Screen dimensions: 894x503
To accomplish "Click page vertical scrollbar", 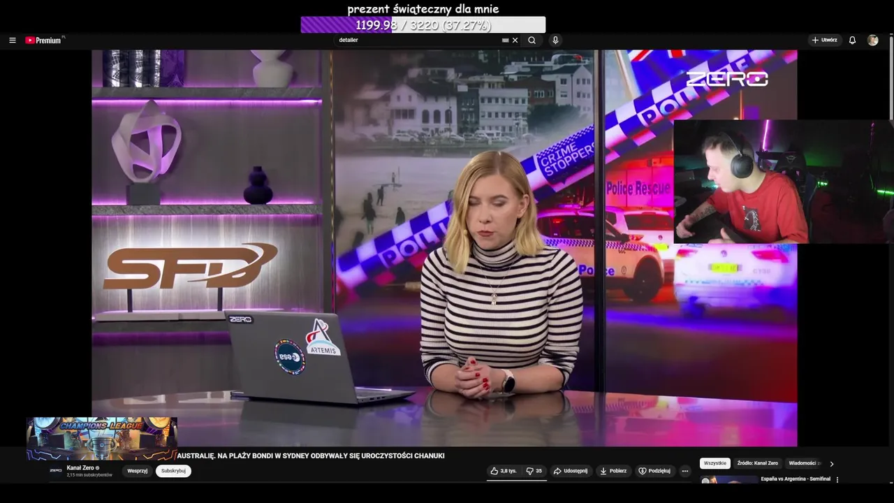I will (891, 77).
